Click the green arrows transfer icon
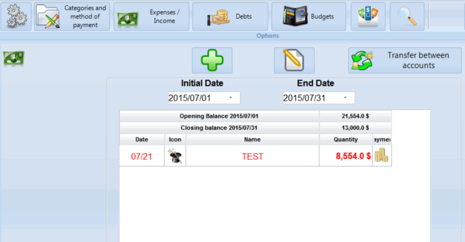 (362, 61)
